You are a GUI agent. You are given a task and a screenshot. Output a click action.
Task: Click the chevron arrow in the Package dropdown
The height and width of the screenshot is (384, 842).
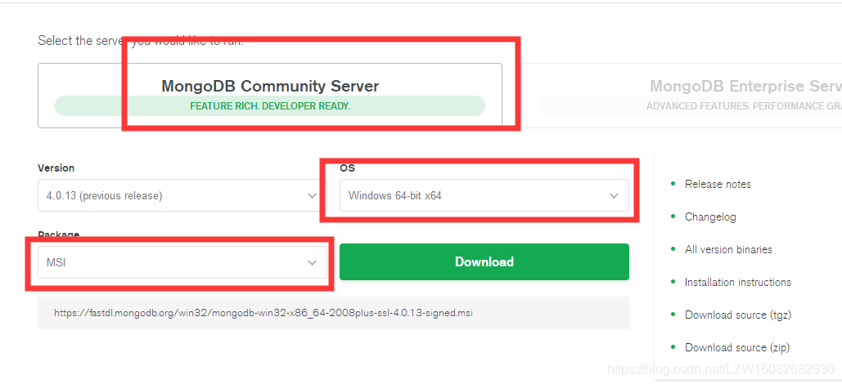tap(312, 263)
